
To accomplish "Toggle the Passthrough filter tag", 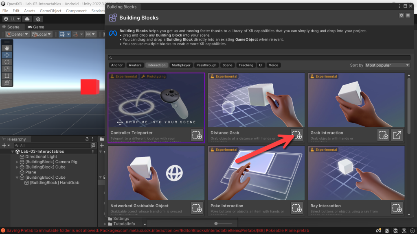I will coord(206,65).
